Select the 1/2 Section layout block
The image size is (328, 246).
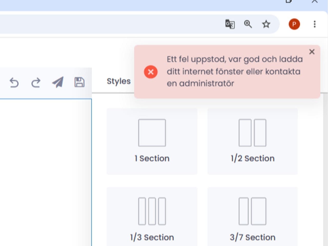[253, 141]
